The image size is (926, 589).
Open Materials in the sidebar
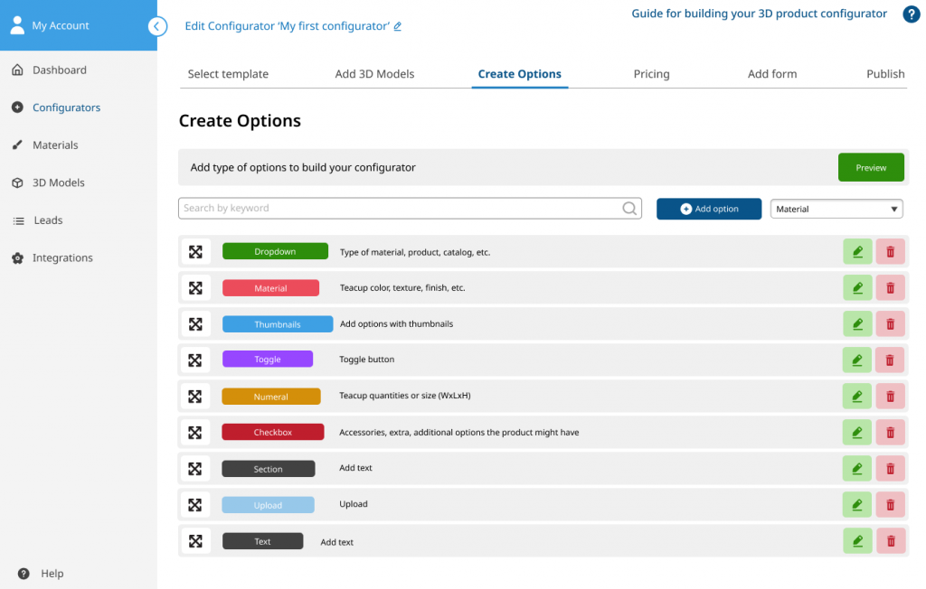pos(55,145)
